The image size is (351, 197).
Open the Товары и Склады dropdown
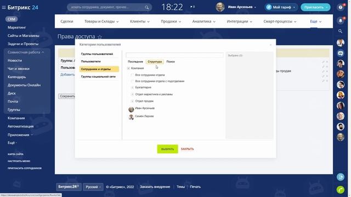pyautogui.click(x=101, y=21)
